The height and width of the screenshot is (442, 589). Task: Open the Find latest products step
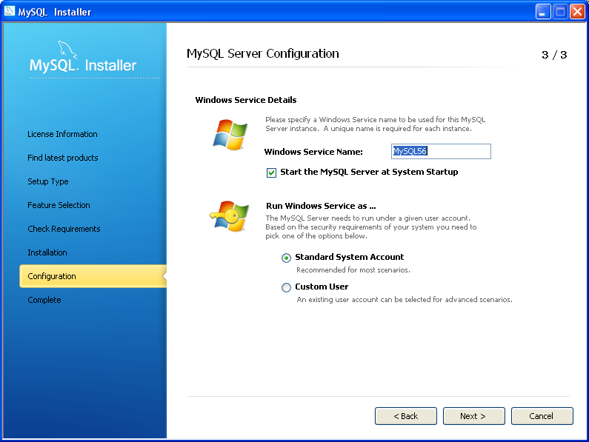click(x=63, y=158)
